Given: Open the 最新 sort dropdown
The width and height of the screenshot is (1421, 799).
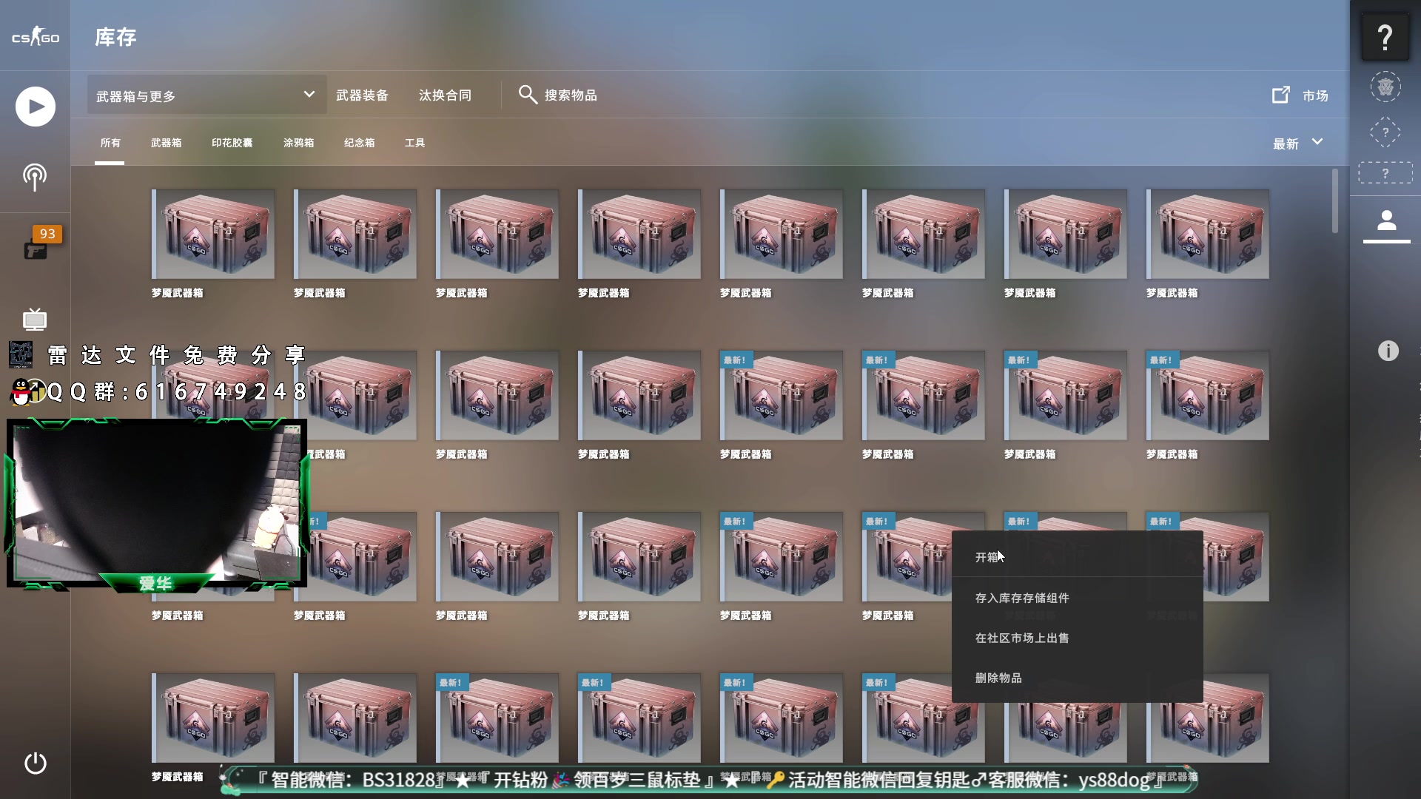Looking at the screenshot, I should (1298, 143).
